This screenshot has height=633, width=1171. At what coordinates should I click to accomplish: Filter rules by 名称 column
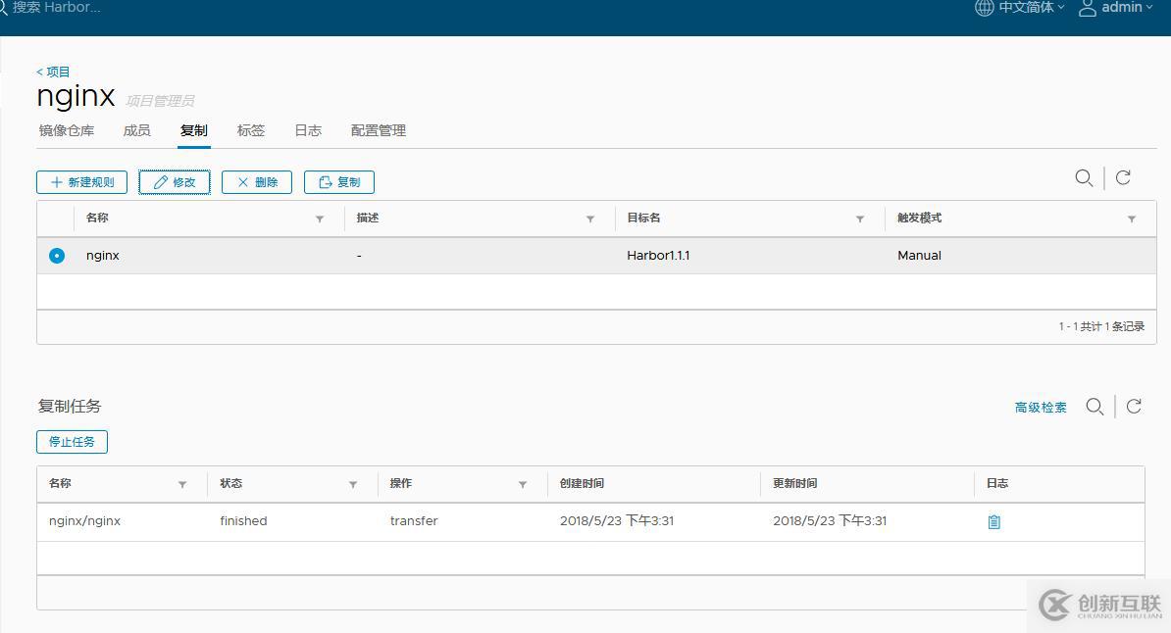tap(320, 219)
